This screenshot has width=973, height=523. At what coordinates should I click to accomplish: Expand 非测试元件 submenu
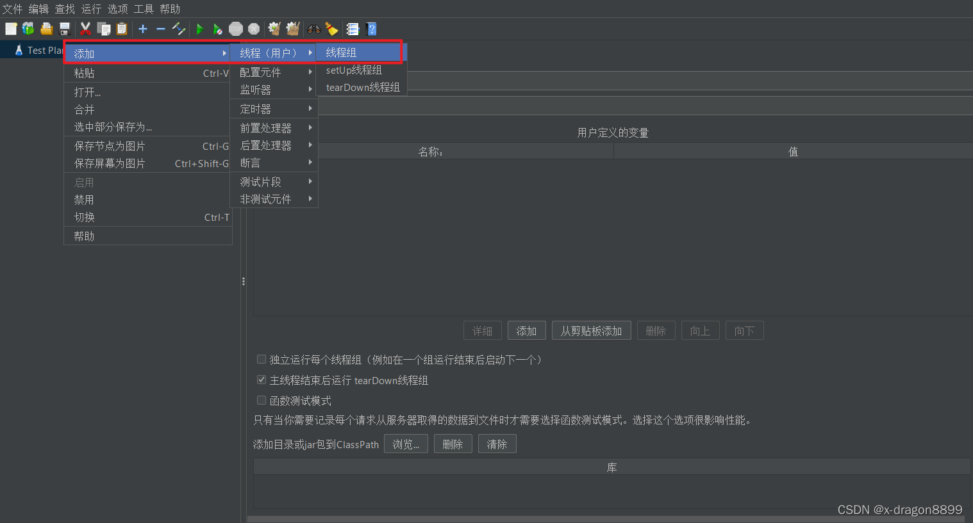(x=274, y=199)
